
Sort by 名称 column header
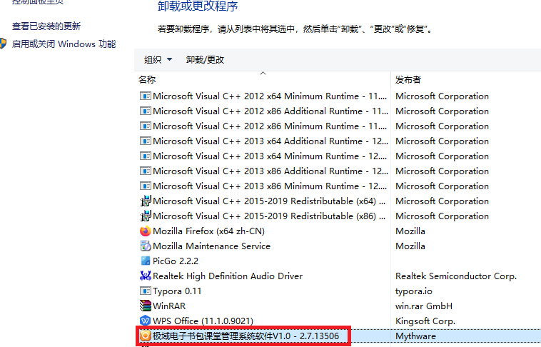click(x=147, y=80)
